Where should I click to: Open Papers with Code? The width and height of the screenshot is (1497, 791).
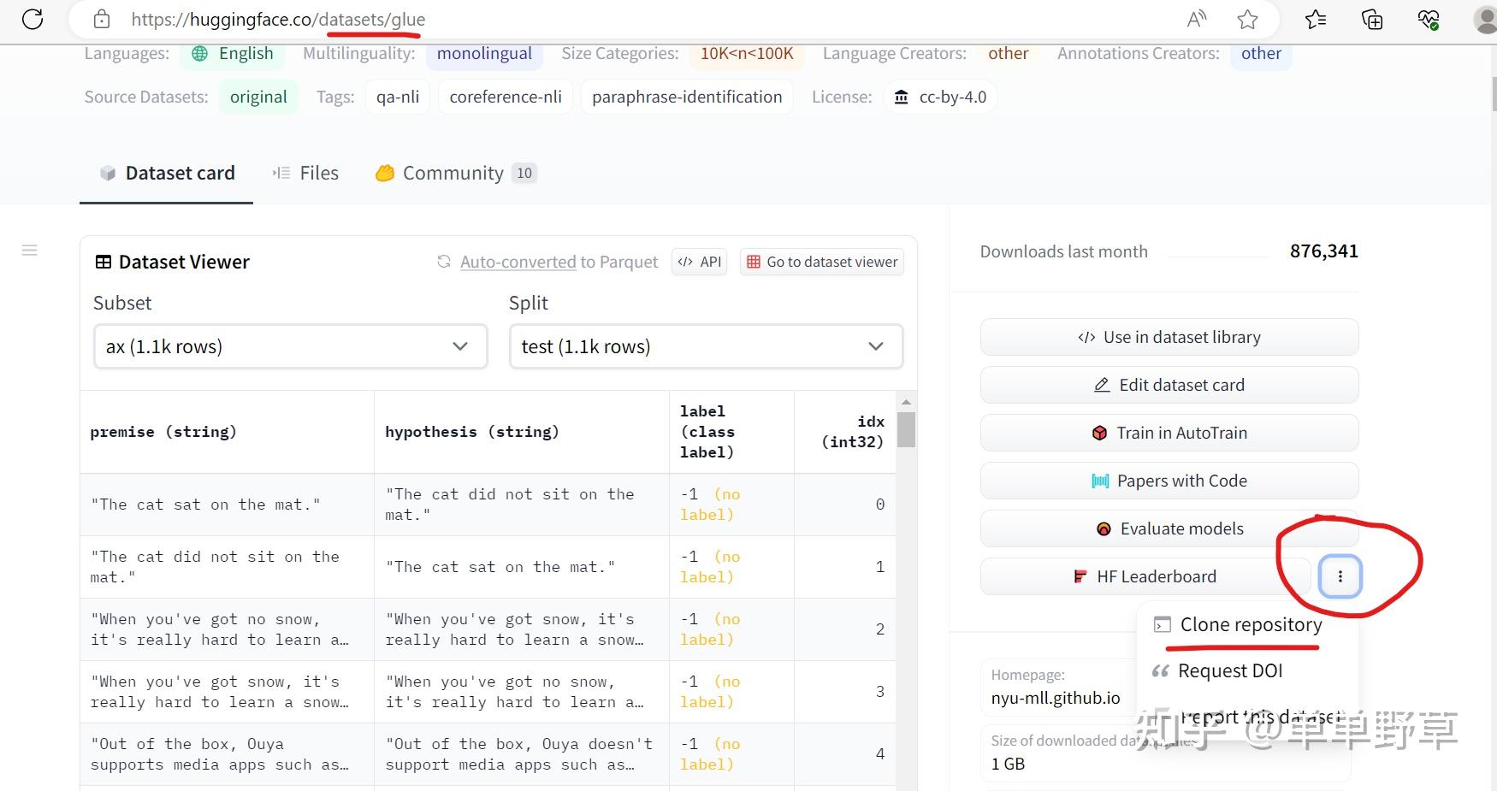pos(1169,481)
